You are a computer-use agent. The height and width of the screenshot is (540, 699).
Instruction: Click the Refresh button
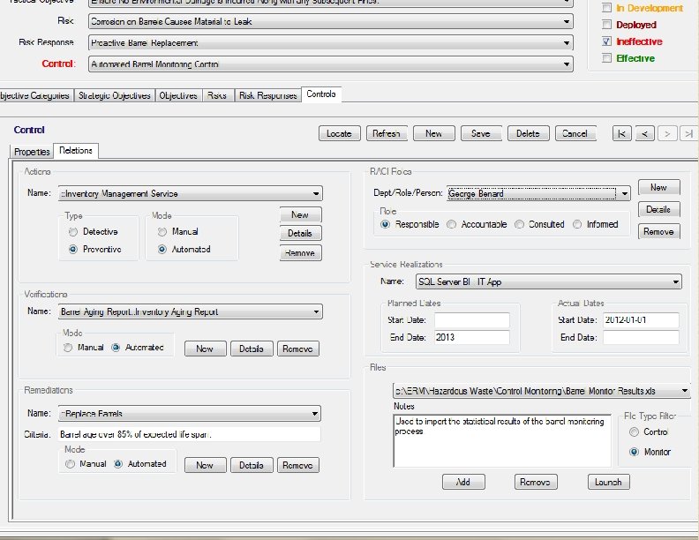pos(387,133)
